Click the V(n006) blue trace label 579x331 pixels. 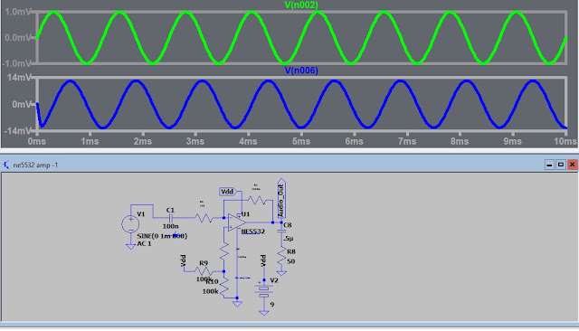coord(301,71)
